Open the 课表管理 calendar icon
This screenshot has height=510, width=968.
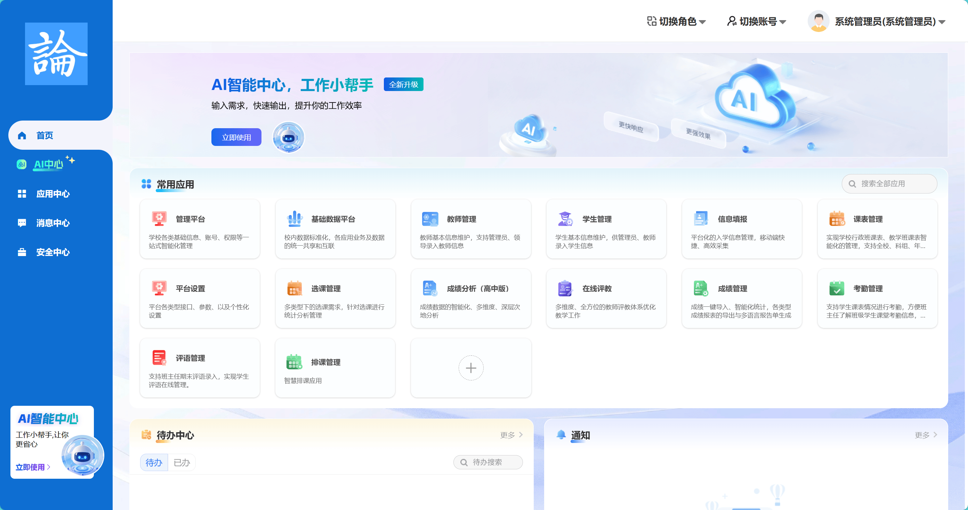point(837,219)
